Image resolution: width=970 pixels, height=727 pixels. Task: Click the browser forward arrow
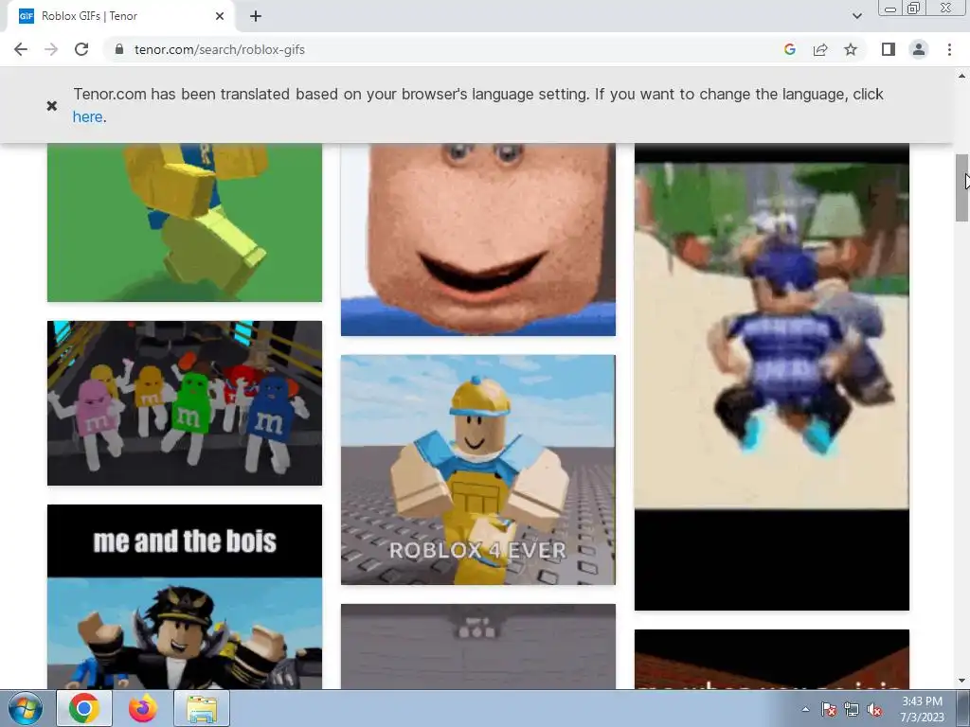pyautogui.click(x=51, y=49)
